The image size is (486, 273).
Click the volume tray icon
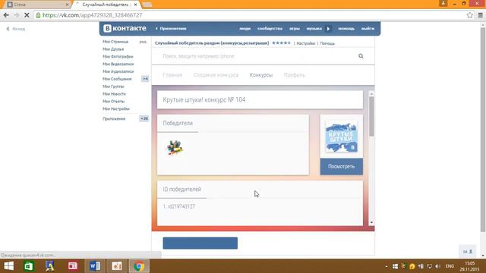tap(437, 266)
